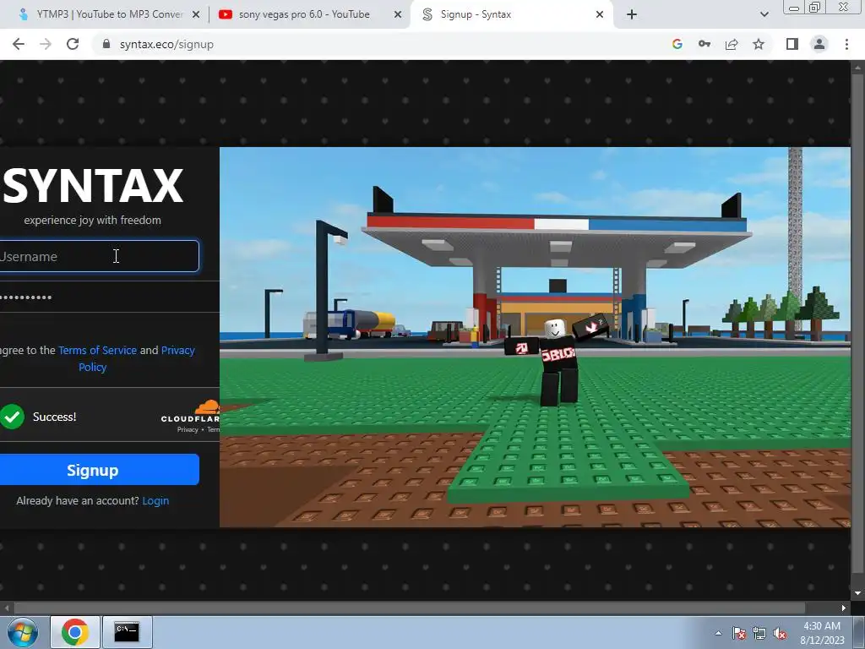This screenshot has width=865, height=649.
Task: Close the Signup - Syntax tab
Action: click(x=600, y=14)
